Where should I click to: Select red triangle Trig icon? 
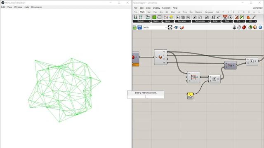pos(237,17)
